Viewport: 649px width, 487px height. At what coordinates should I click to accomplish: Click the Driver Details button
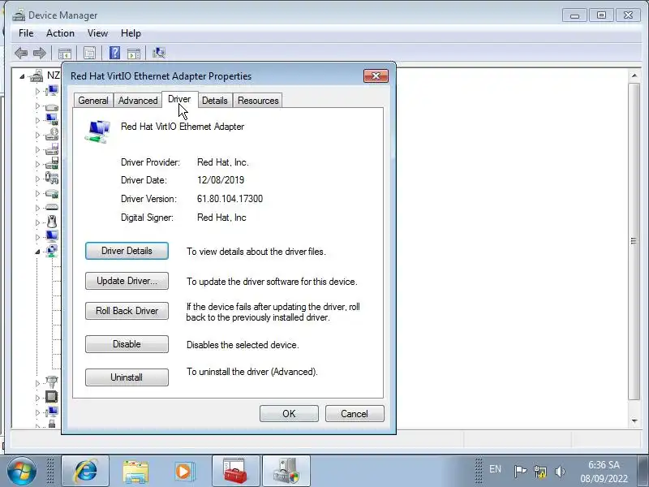pos(127,251)
